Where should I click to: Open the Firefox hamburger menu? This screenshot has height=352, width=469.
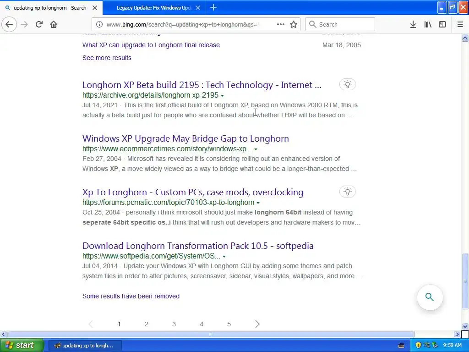pyautogui.click(x=460, y=24)
